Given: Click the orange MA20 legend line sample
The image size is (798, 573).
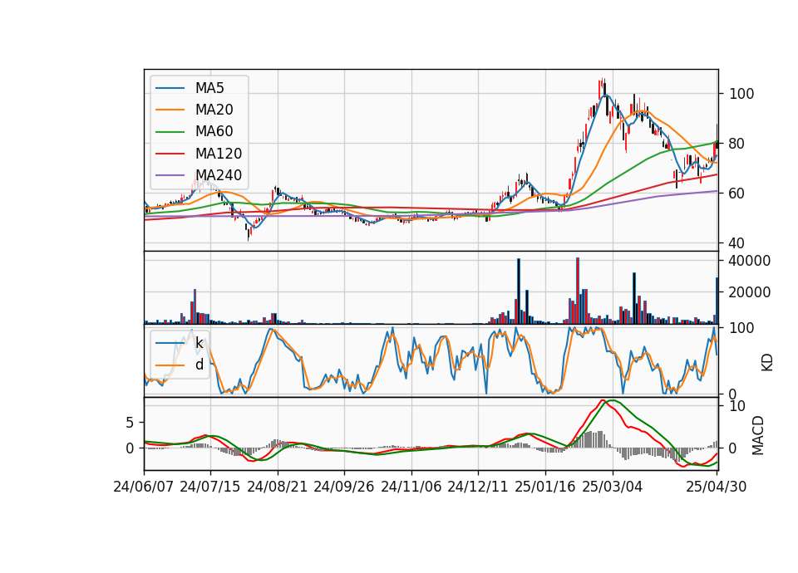Looking at the screenshot, I should [170, 110].
